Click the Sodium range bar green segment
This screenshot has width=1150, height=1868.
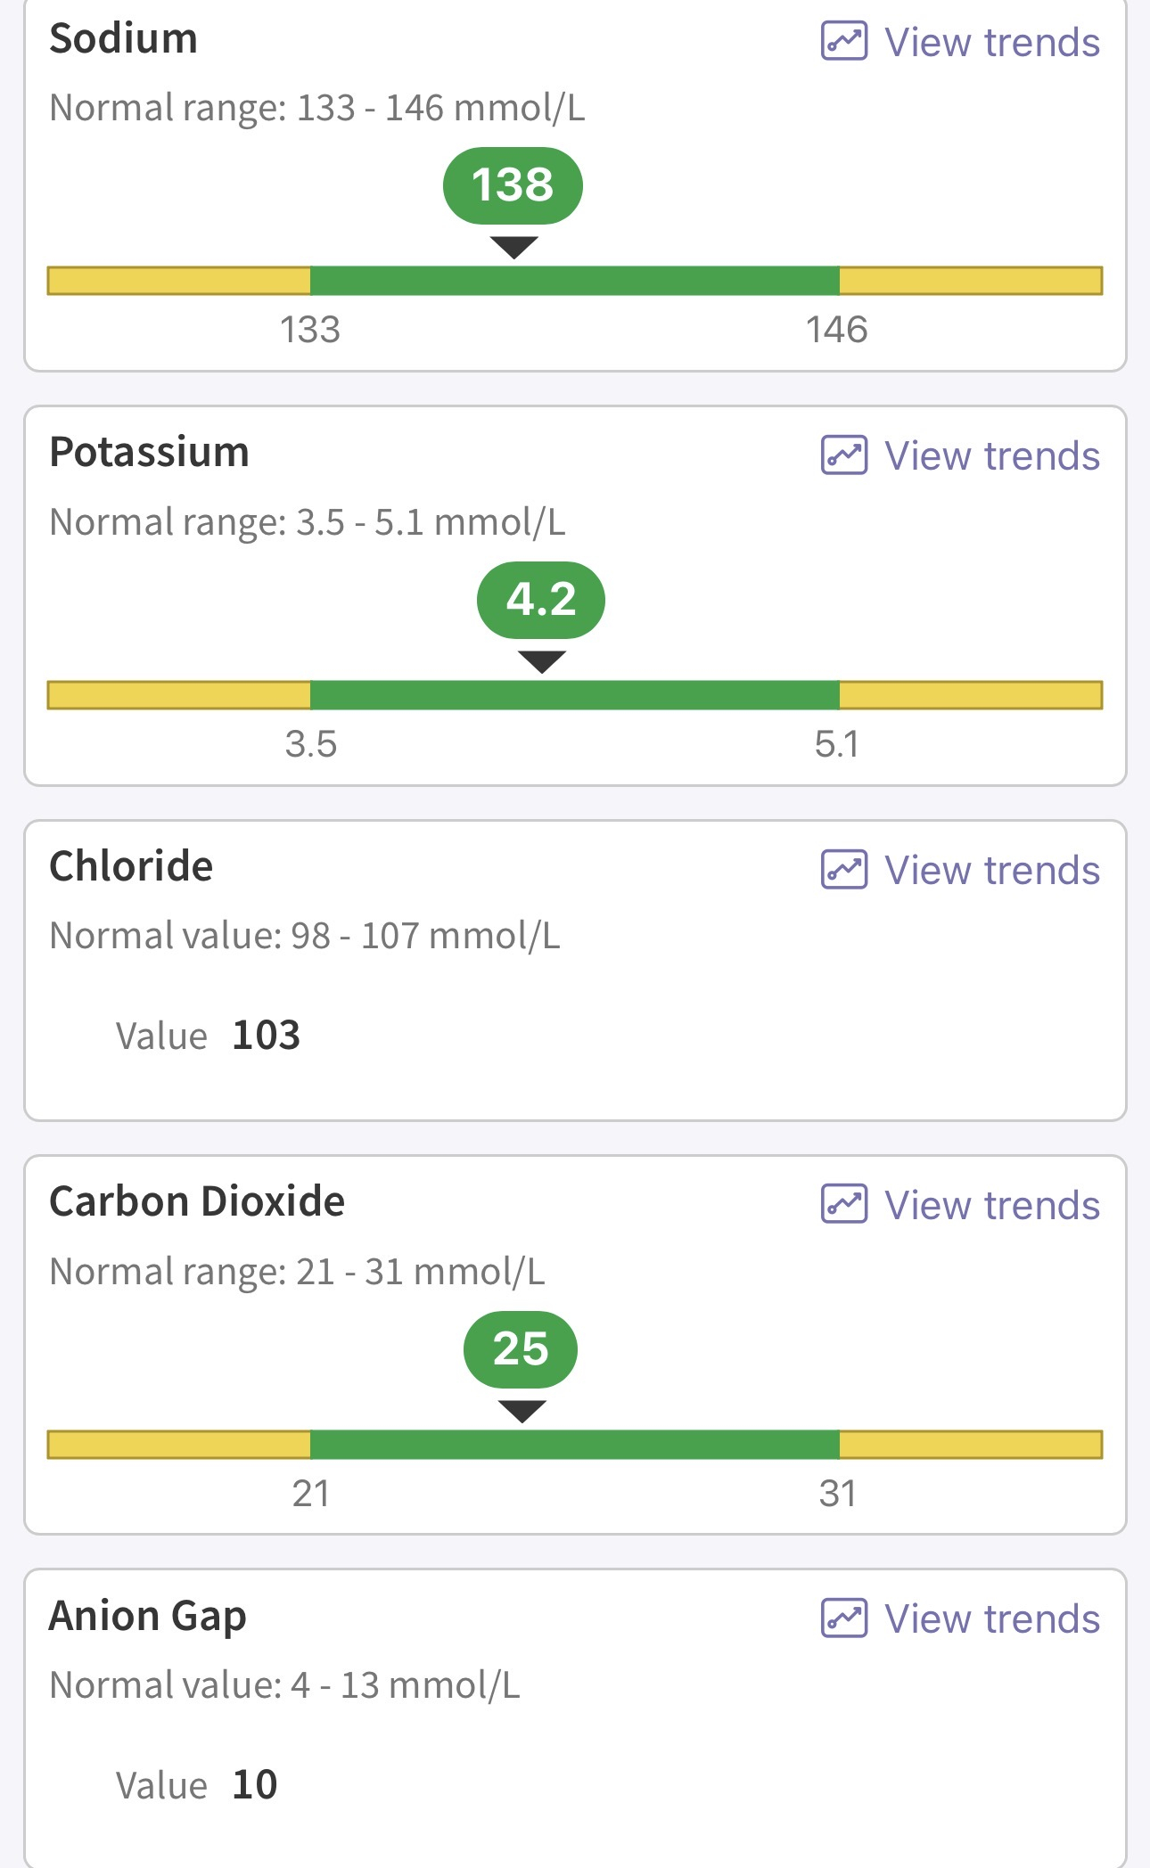pyautogui.click(x=575, y=281)
